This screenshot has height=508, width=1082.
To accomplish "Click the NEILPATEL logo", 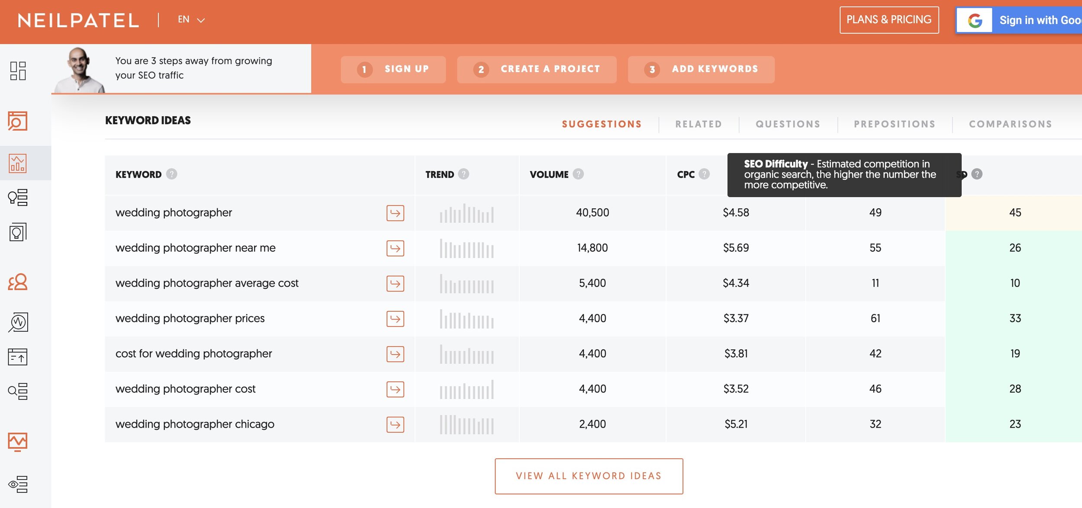I will [x=78, y=20].
